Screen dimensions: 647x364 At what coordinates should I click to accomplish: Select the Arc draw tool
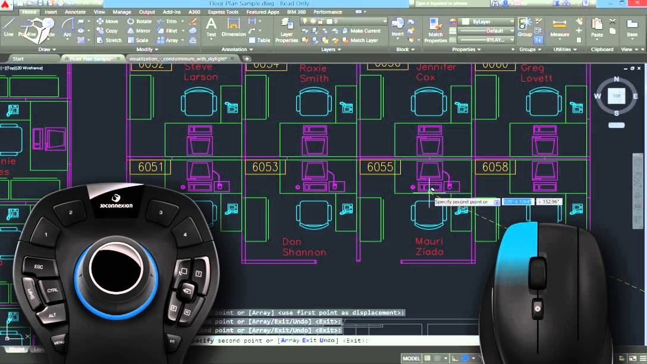pos(67,27)
